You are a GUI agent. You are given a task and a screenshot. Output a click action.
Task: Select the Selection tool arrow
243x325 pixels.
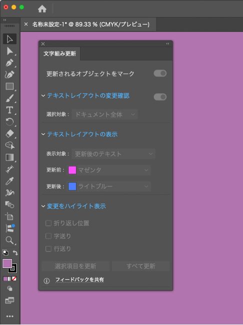9,39
